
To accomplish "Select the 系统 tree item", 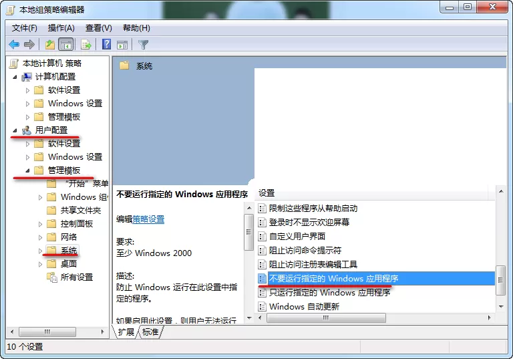I will [69, 251].
